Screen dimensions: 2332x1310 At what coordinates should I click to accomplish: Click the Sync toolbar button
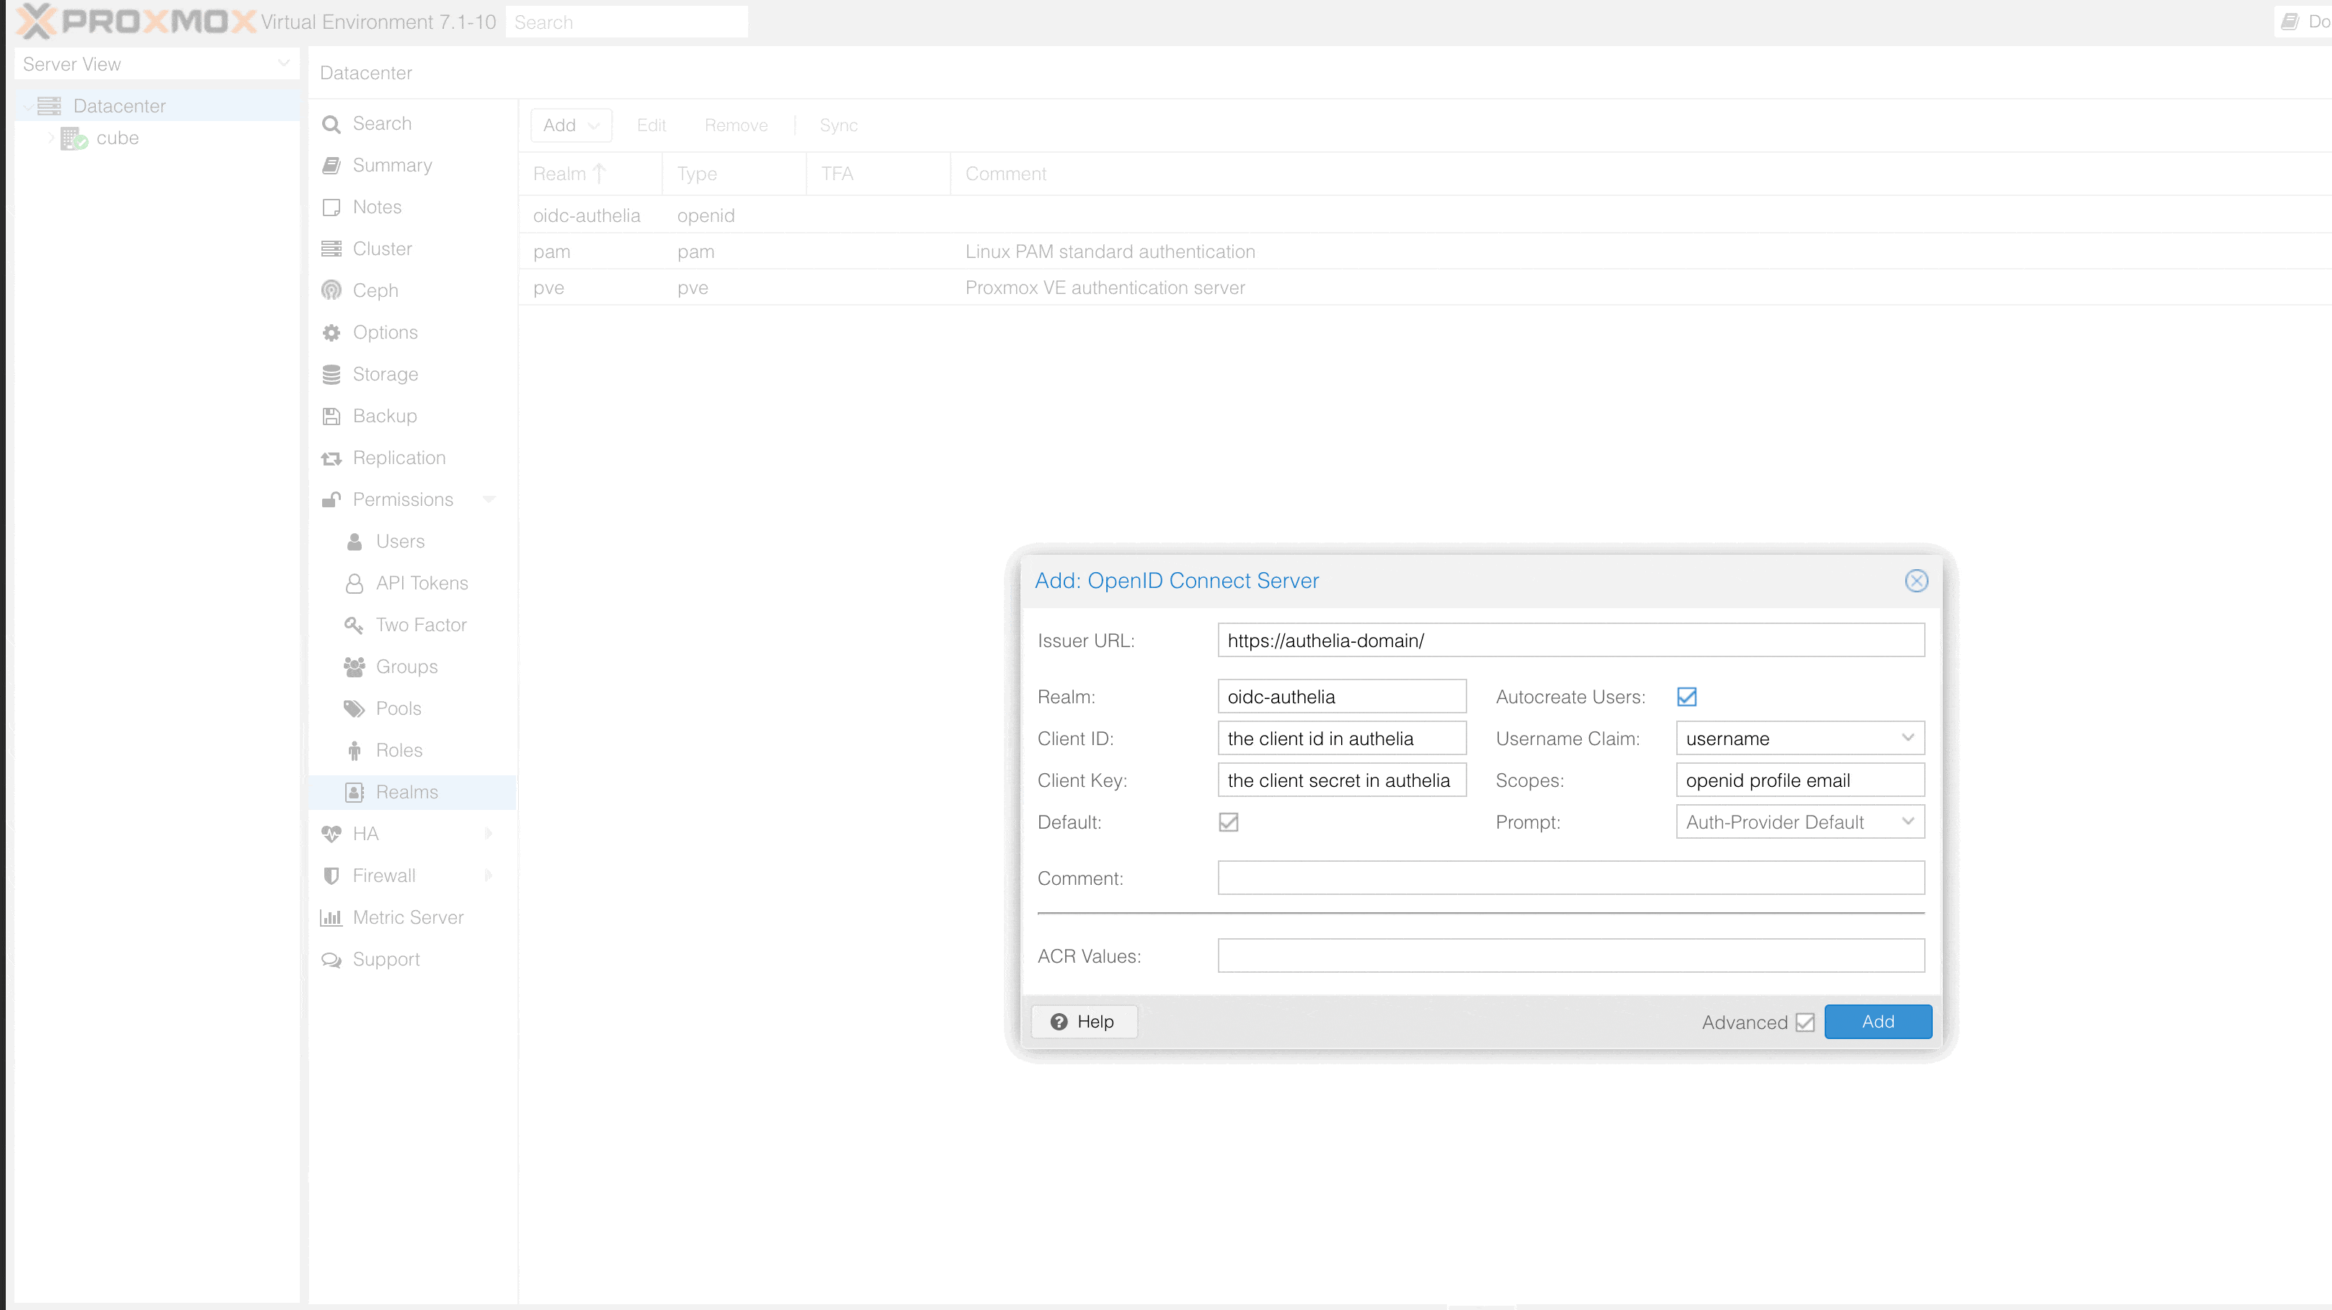tap(838, 125)
